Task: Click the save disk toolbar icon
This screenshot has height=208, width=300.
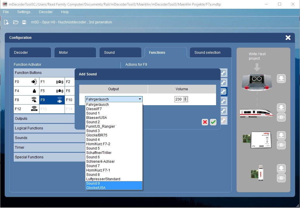Action: [x=24, y=22]
